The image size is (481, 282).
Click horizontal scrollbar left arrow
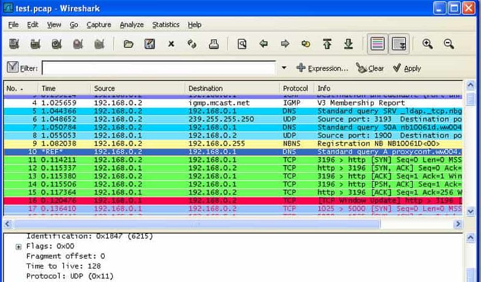(x=7, y=224)
